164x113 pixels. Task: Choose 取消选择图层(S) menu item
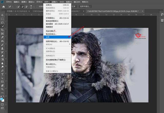click(57, 21)
